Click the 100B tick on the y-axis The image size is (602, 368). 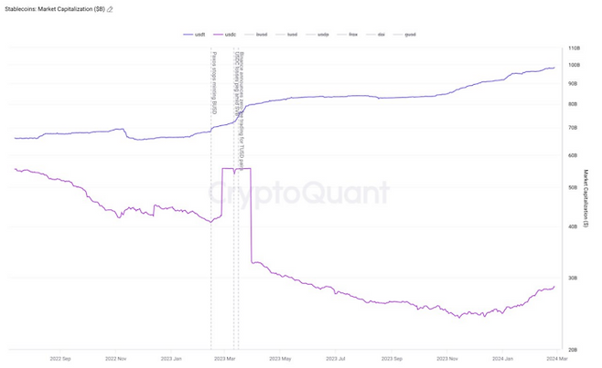pyautogui.click(x=574, y=65)
